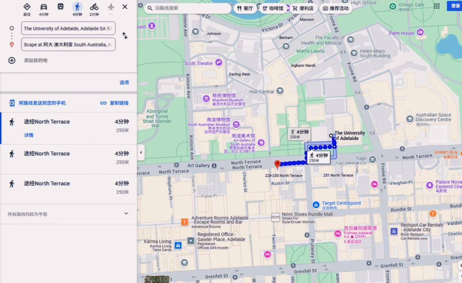Click South Australian Museum marker icon
Screen dimensions: 462x283
click(x=236, y=124)
